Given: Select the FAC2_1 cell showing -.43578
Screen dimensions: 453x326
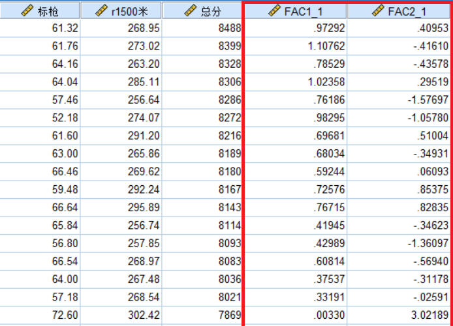Looking at the screenshot, I should click(399, 64).
